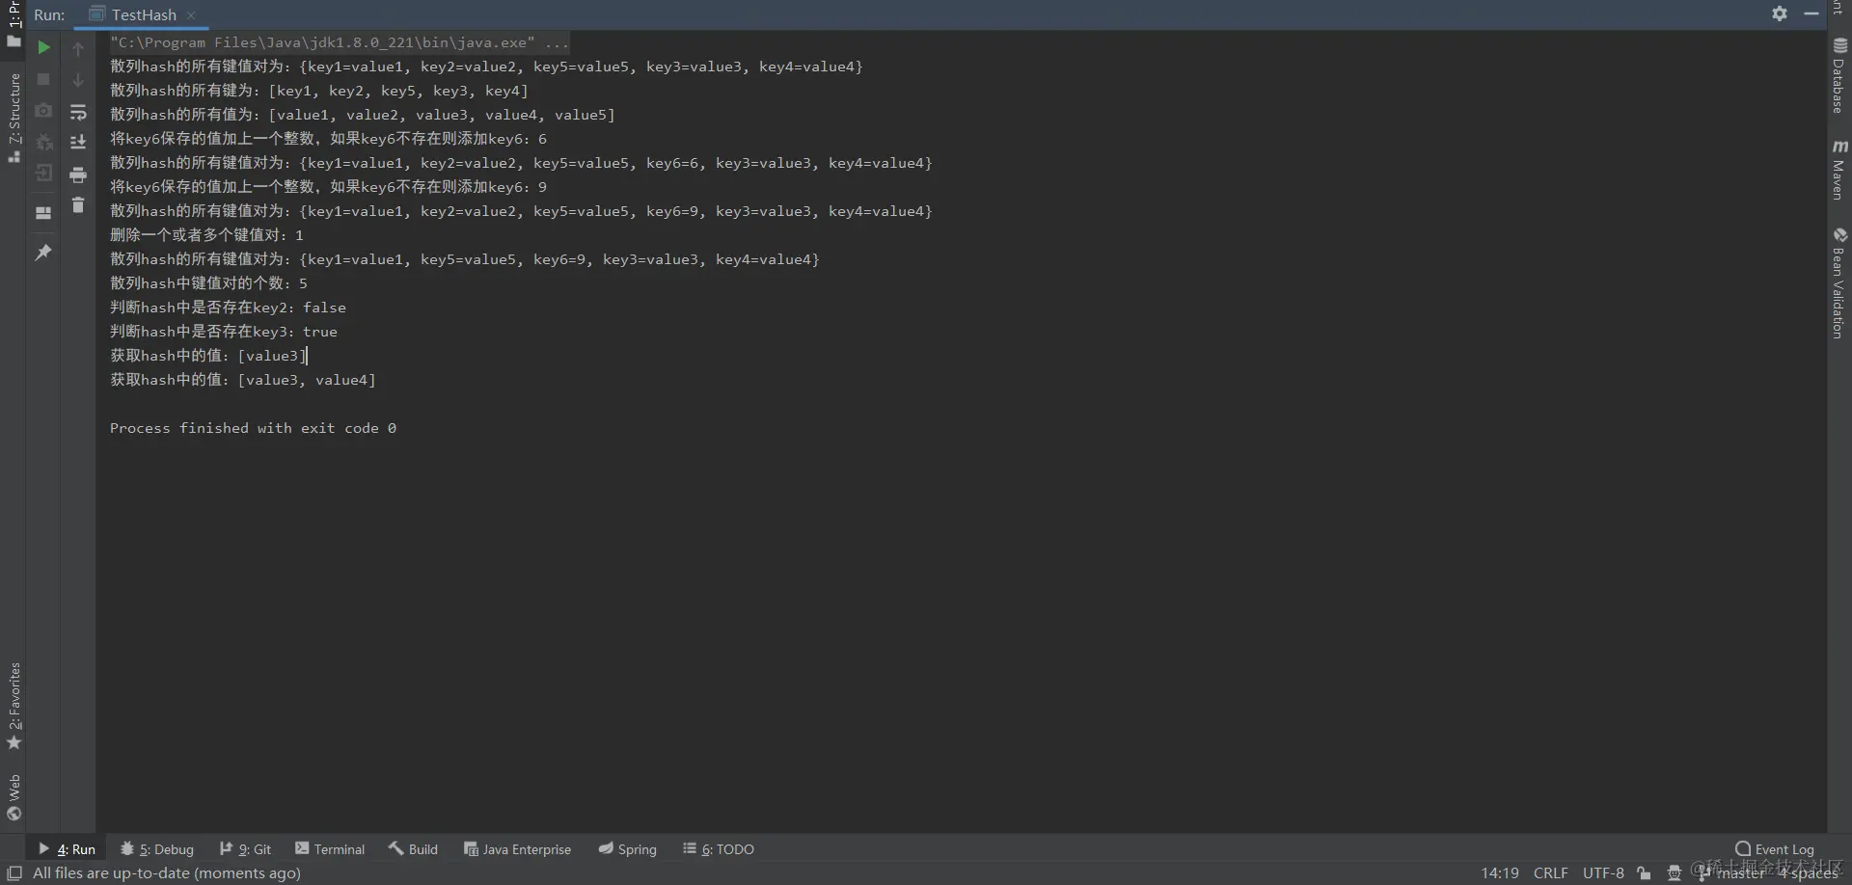This screenshot has height=885, width=1852.
Task: Click the Down the Stack Trace arrow
Action: click(x=78, y=80)
